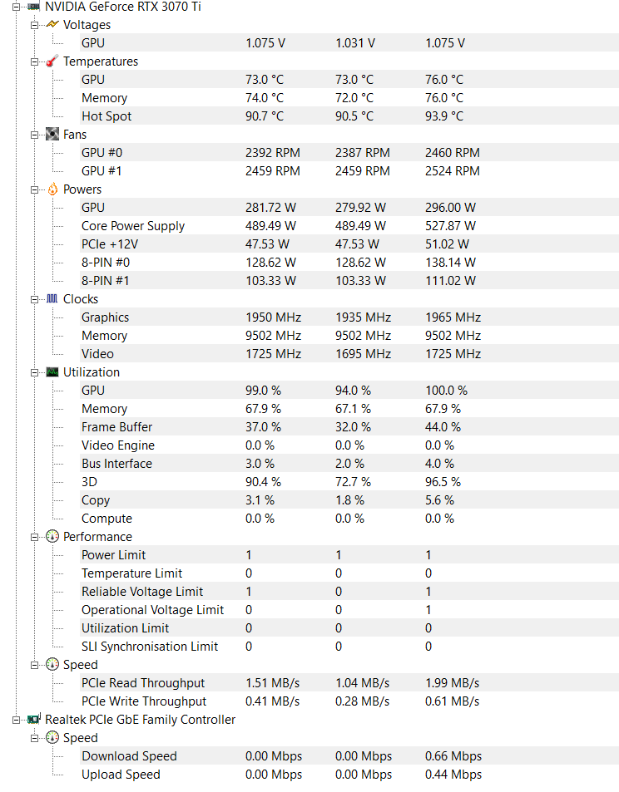Collapse the Realtek PCIe GbE Family Controller node
This screenshot has height=792, width=619.
pos(17,720)
